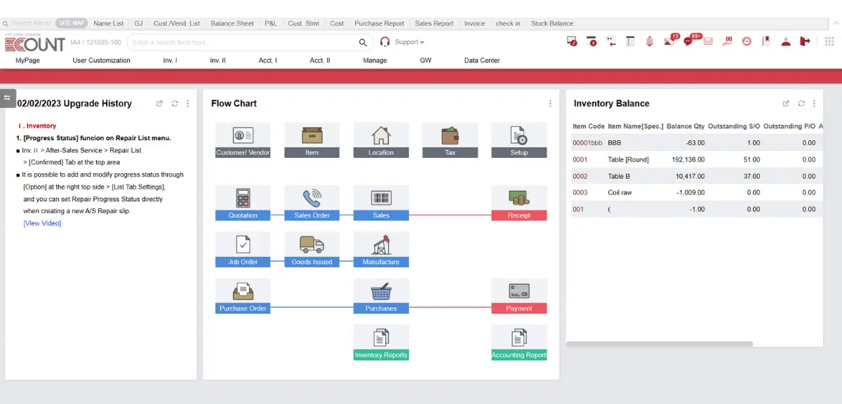Open the Stock Balance shortcut
842x404 pixels.
(552, 23)
